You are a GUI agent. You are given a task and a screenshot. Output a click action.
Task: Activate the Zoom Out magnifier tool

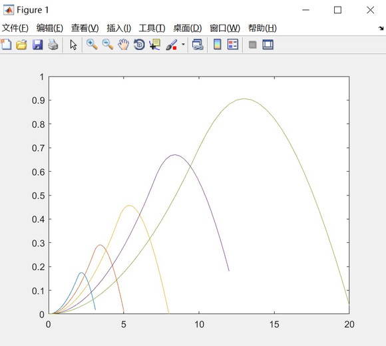point(108,45)
